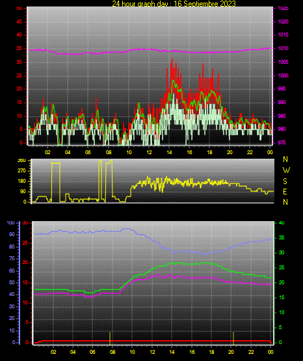Click the title '24 hour graph day : 16 Septiembre 2023'
This screenshot has width=303, height=361.
174,4
